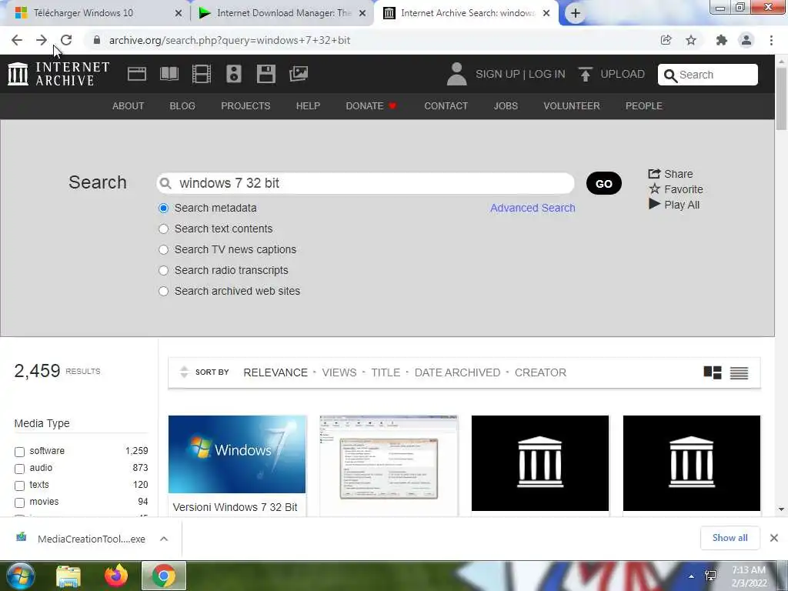The height and width of the screenshot is (591, 788).
Task: Open BLOG in navigation bar
Action: pos(182,106)
